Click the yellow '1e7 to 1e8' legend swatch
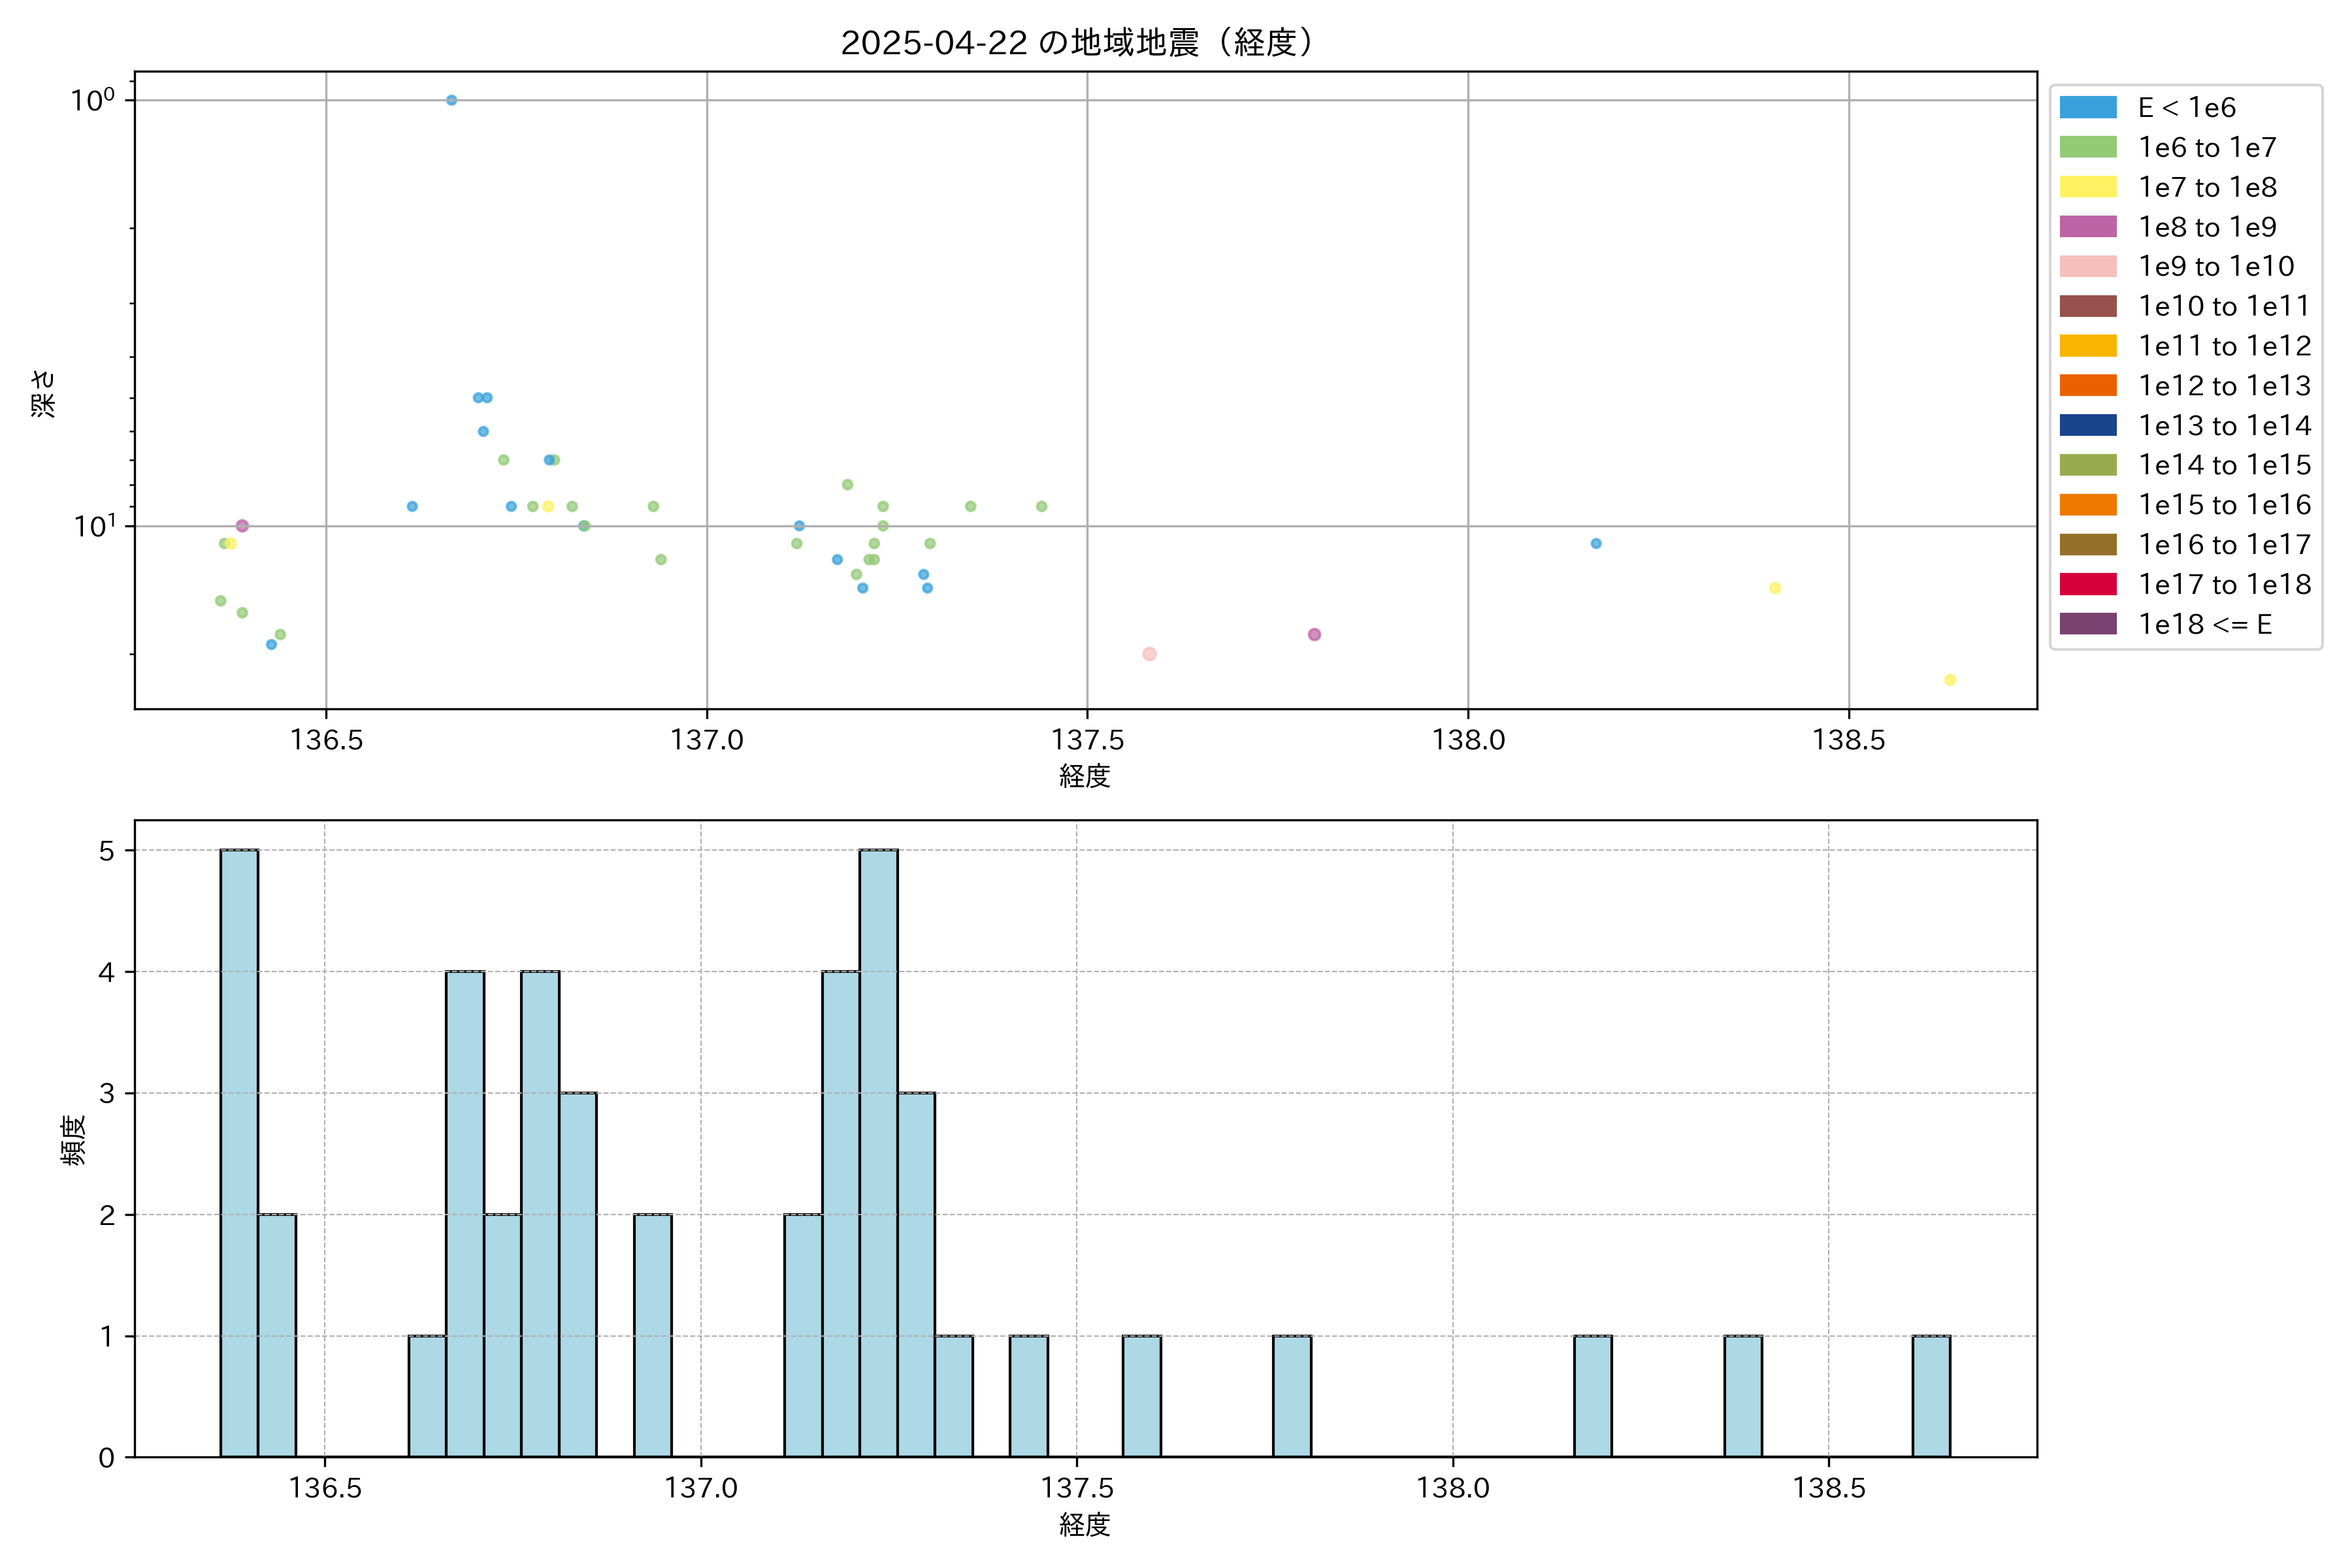2352x1568 pixels. click(2087, 187)
